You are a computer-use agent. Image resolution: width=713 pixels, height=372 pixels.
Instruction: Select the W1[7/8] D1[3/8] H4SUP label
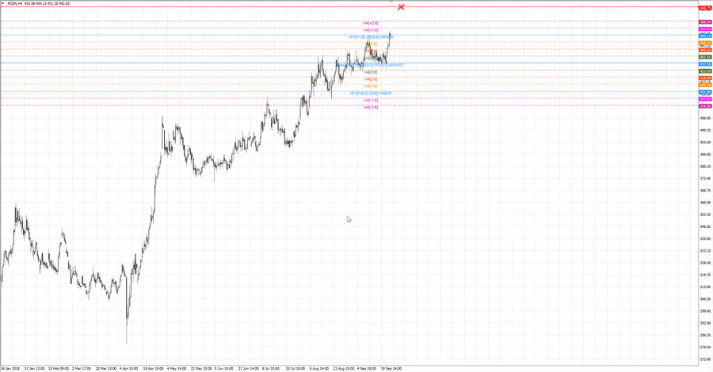pos(371,93)
